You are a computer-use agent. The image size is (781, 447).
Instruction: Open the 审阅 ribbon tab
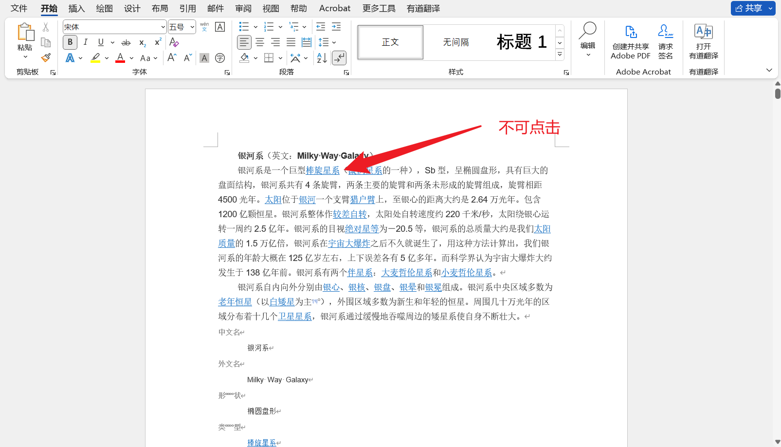point(243,8)
